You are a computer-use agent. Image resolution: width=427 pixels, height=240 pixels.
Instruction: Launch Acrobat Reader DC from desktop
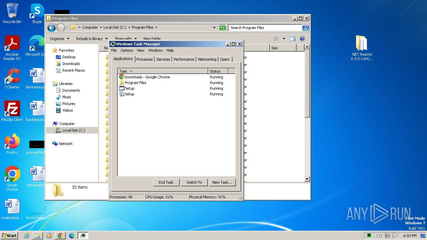point(12,48)
